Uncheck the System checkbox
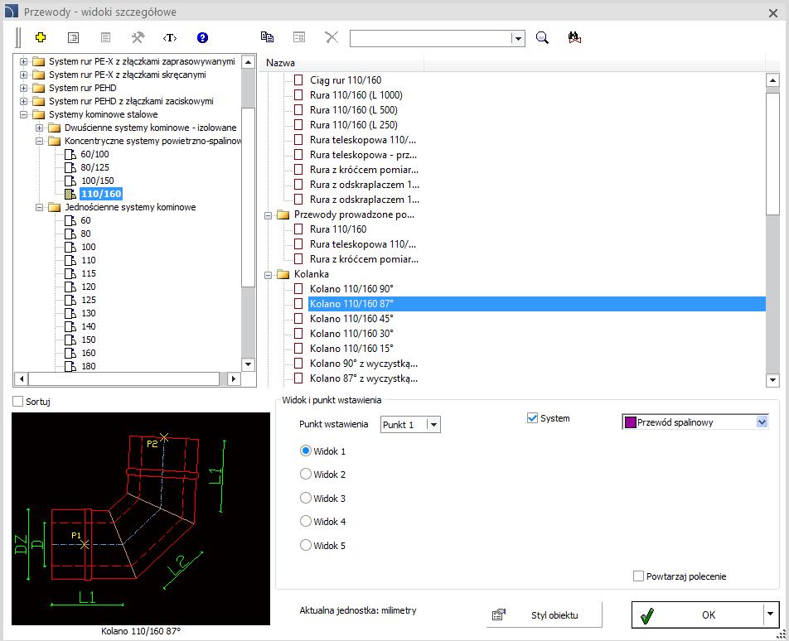The image size is (789, 641). click(x=532, y=417)
